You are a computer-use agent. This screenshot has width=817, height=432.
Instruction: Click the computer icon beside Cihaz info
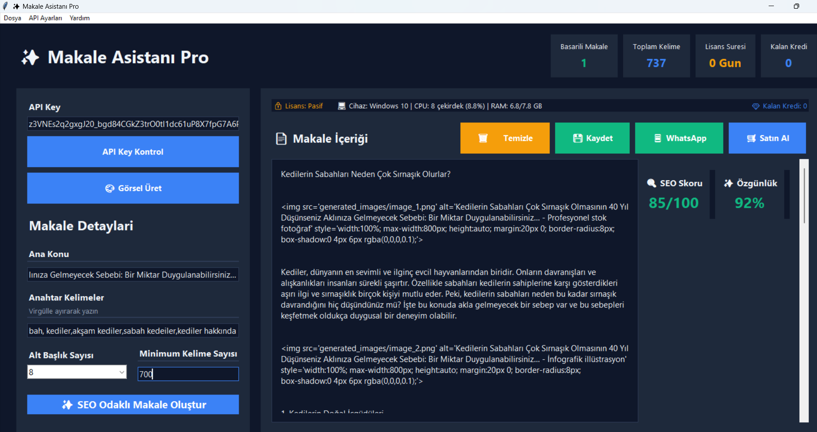pyautogui.click(x=342, y=106)
